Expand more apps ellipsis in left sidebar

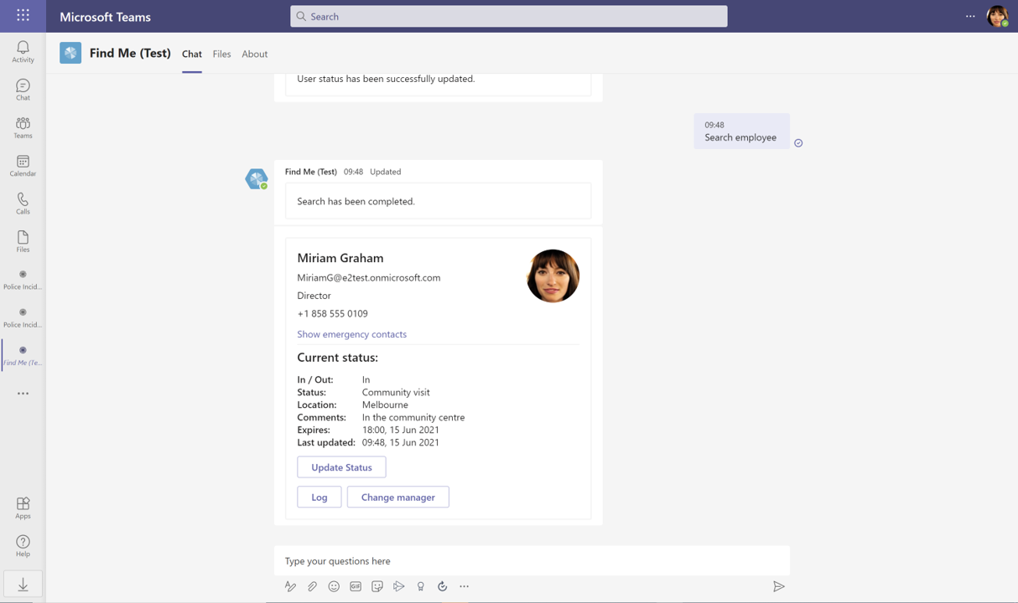tap(23, 394)
